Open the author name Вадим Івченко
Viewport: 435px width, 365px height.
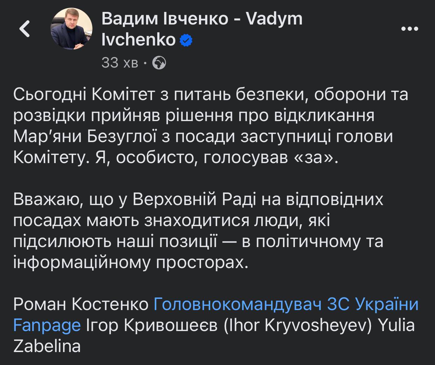pyautogui.click(x=165, y=19)
